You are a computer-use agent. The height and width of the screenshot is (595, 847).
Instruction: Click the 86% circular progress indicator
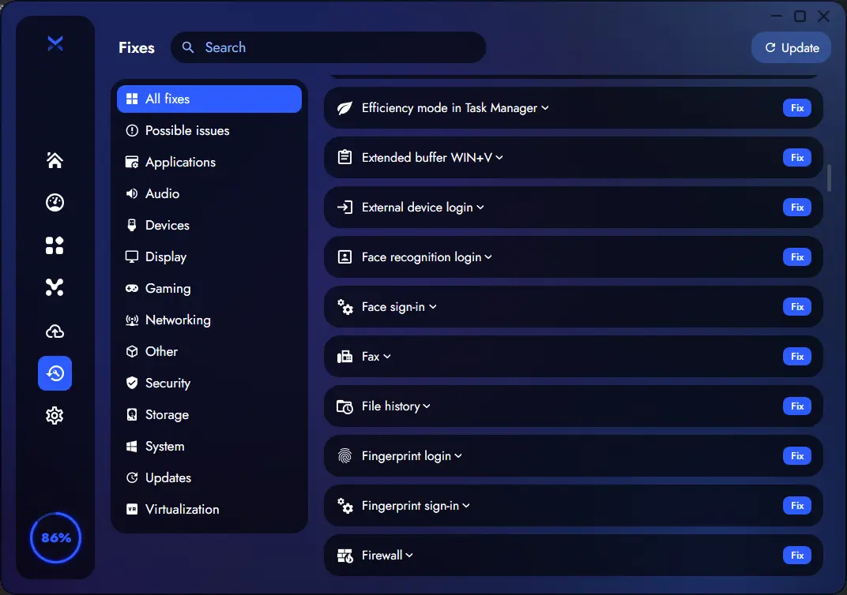[x=55, y=538]
